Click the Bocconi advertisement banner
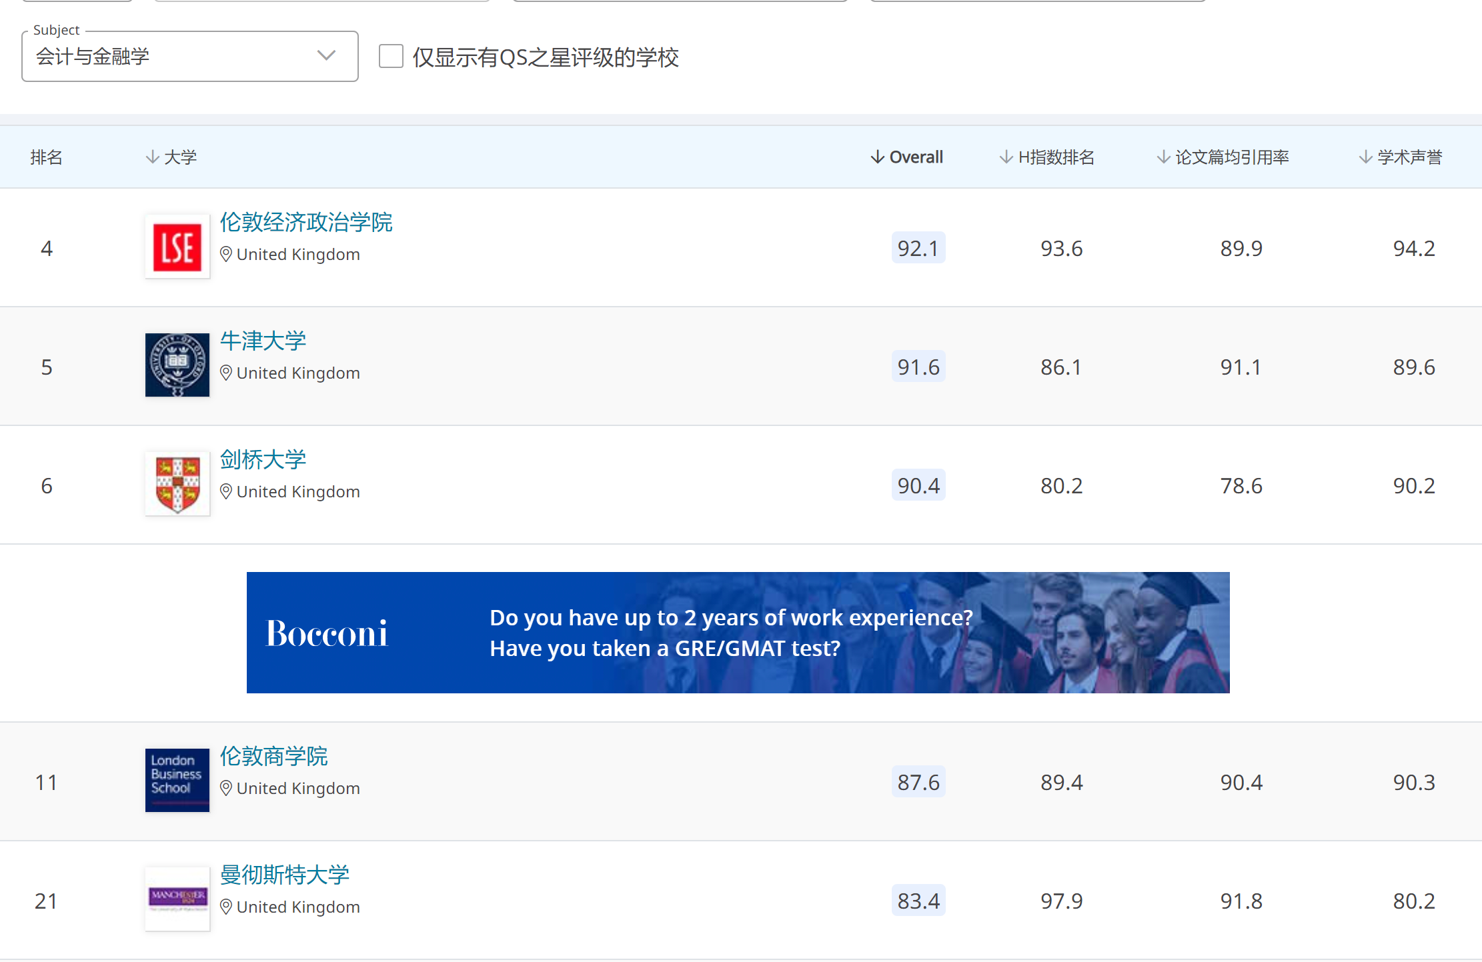The height and width of the screenshot is (962, 1482). [x=738, y=633]
